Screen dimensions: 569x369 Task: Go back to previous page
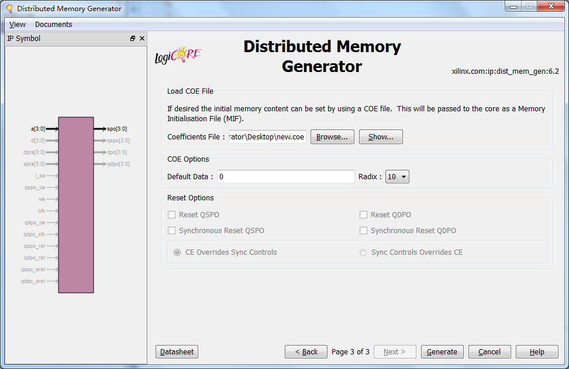pyautogui.click(x=306, y=351)
